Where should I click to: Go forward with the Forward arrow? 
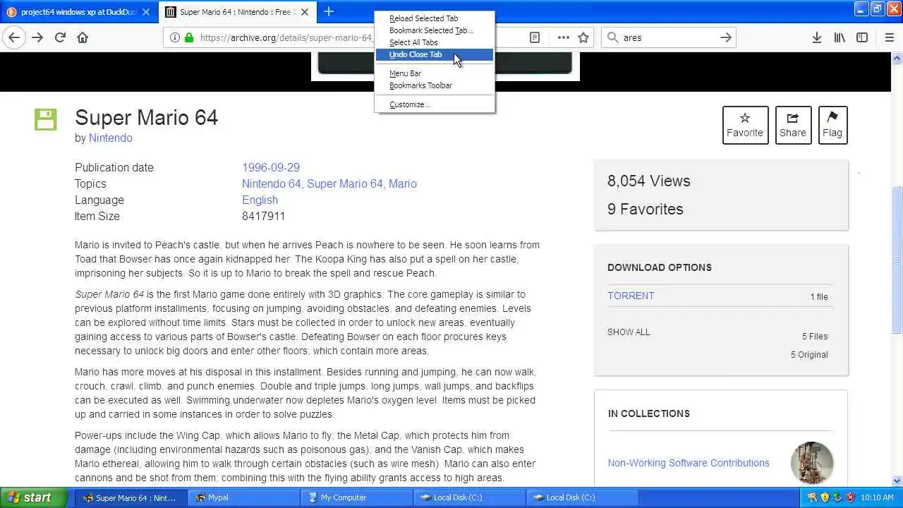click(x=37, y=37)
